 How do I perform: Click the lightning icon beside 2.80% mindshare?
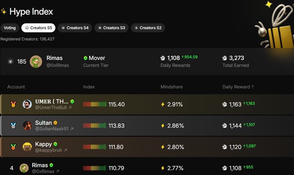coord(163,147)
